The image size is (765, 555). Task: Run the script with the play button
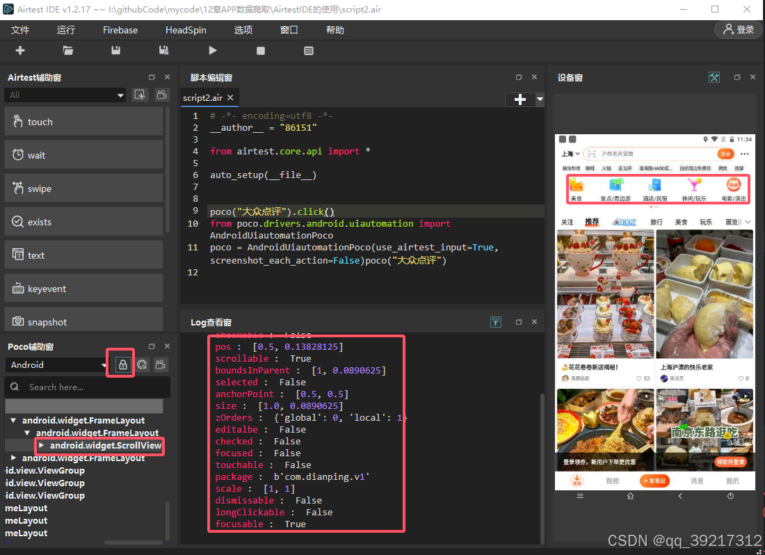pos(212,50)
